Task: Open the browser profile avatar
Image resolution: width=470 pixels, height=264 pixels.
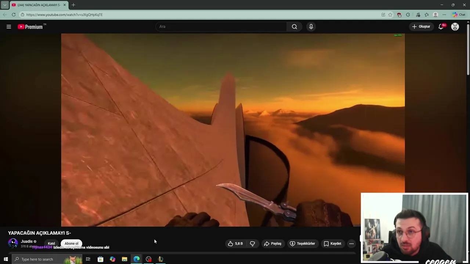Action: pos(435,15)
